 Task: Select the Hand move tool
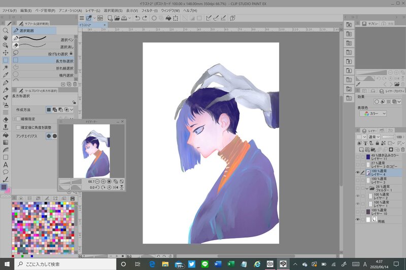pos(6,37)
